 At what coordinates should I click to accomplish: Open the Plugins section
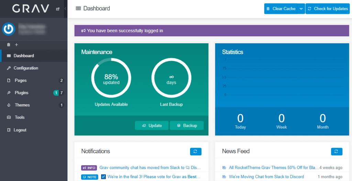coord(21,93)
